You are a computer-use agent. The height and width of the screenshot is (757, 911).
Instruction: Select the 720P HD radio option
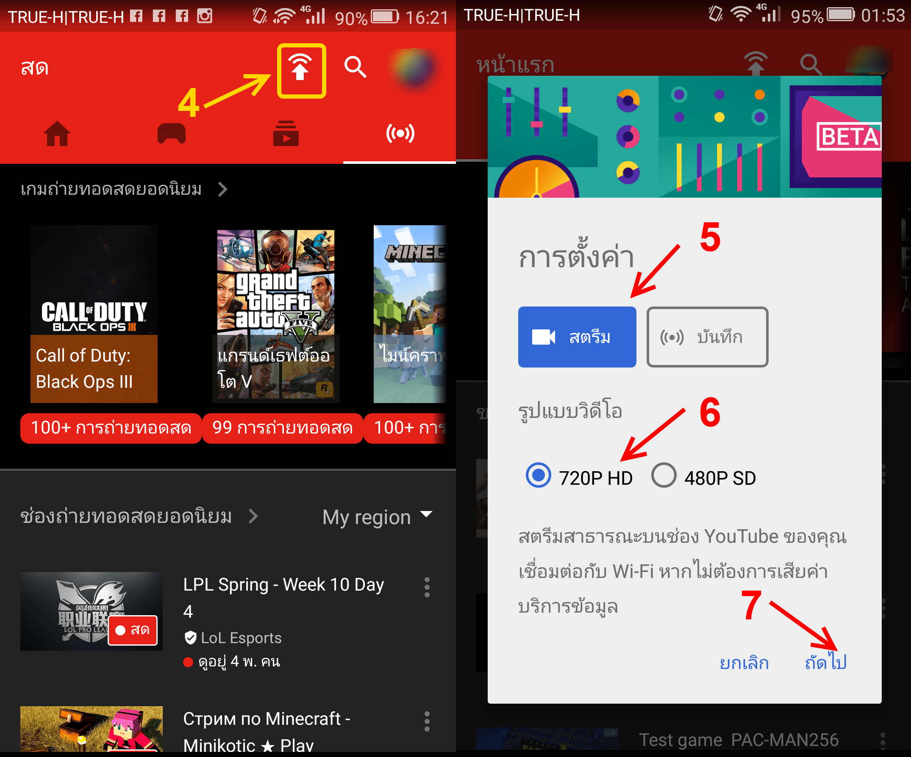[x=538, y=475]
